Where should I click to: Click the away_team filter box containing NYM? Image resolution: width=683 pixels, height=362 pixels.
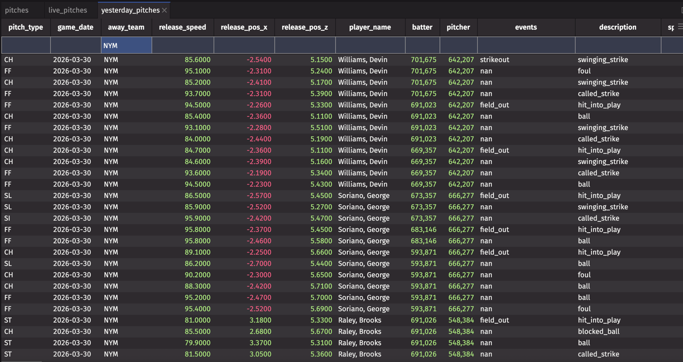pos(126,45)
